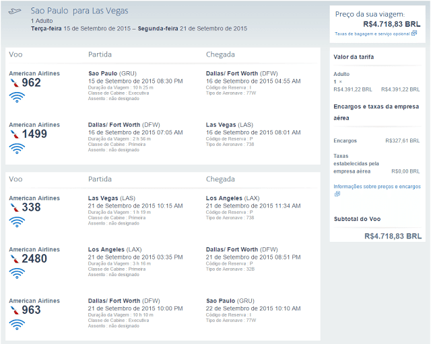Click the 1 Adulto passenger text
Image resolution: width=431 pixels, height=344 pixels.
[x=42, y=21]
